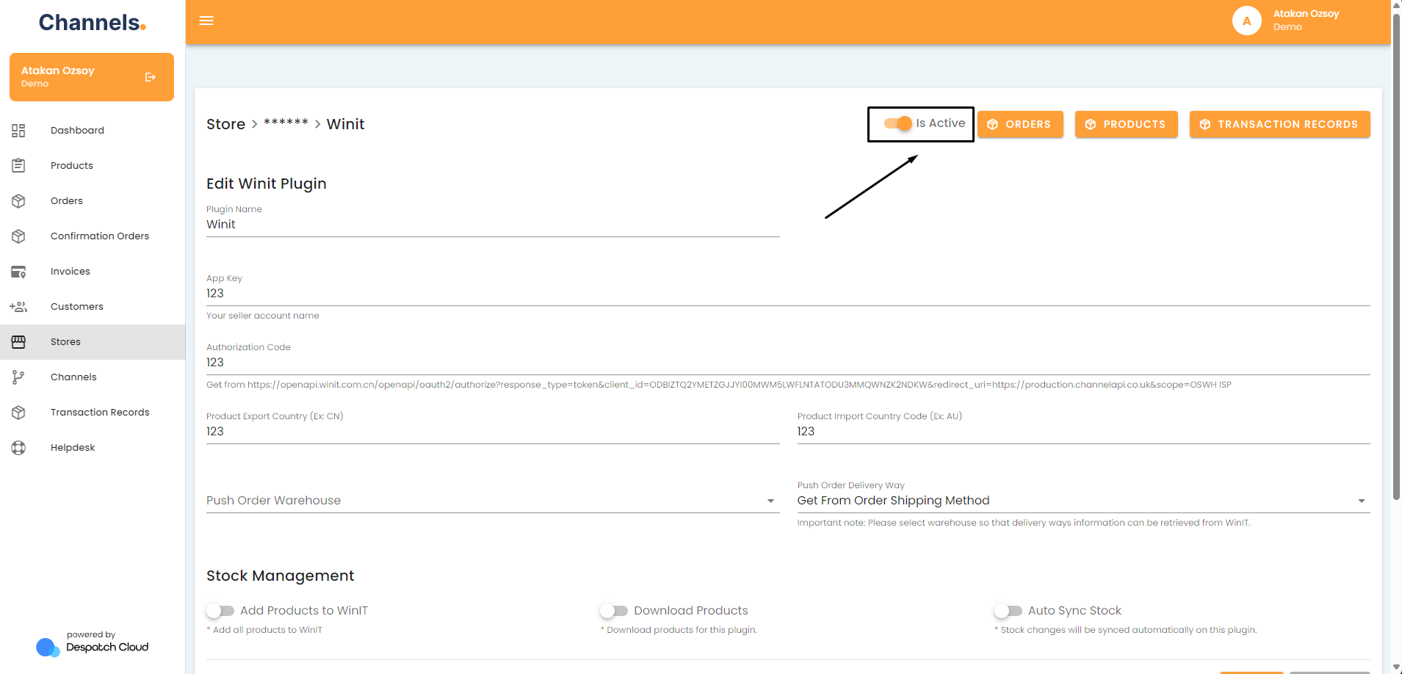Enable the Auto Sync Stock toggle
Viewport: 1402px width, 674px height.
point(1008,611)
